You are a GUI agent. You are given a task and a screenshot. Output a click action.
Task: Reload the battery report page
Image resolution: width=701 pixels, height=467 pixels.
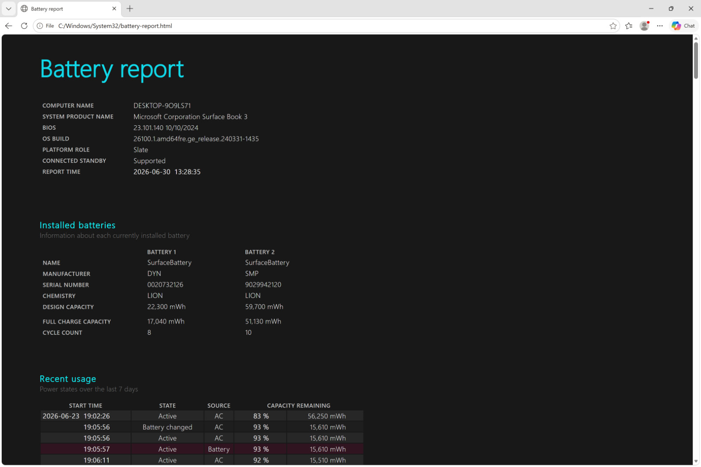click(x=24, y=26)
